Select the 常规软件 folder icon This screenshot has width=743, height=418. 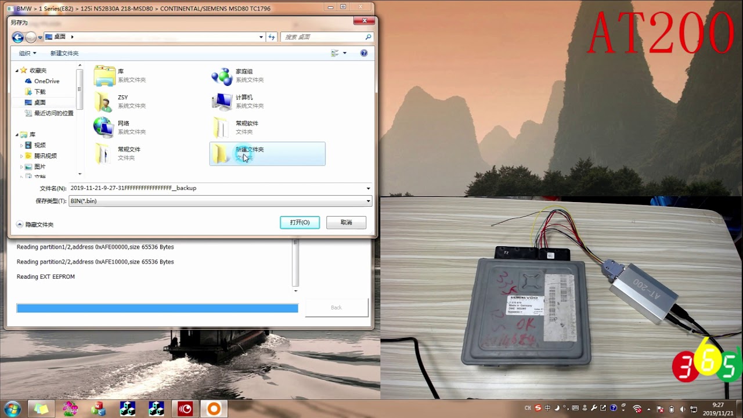pos(221,127)
